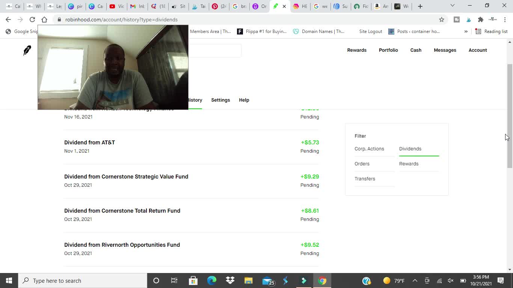The width and height of the screenshot is (513, 288).
Task: Switch to the Pinterest tab
Action: pos(219,6)
